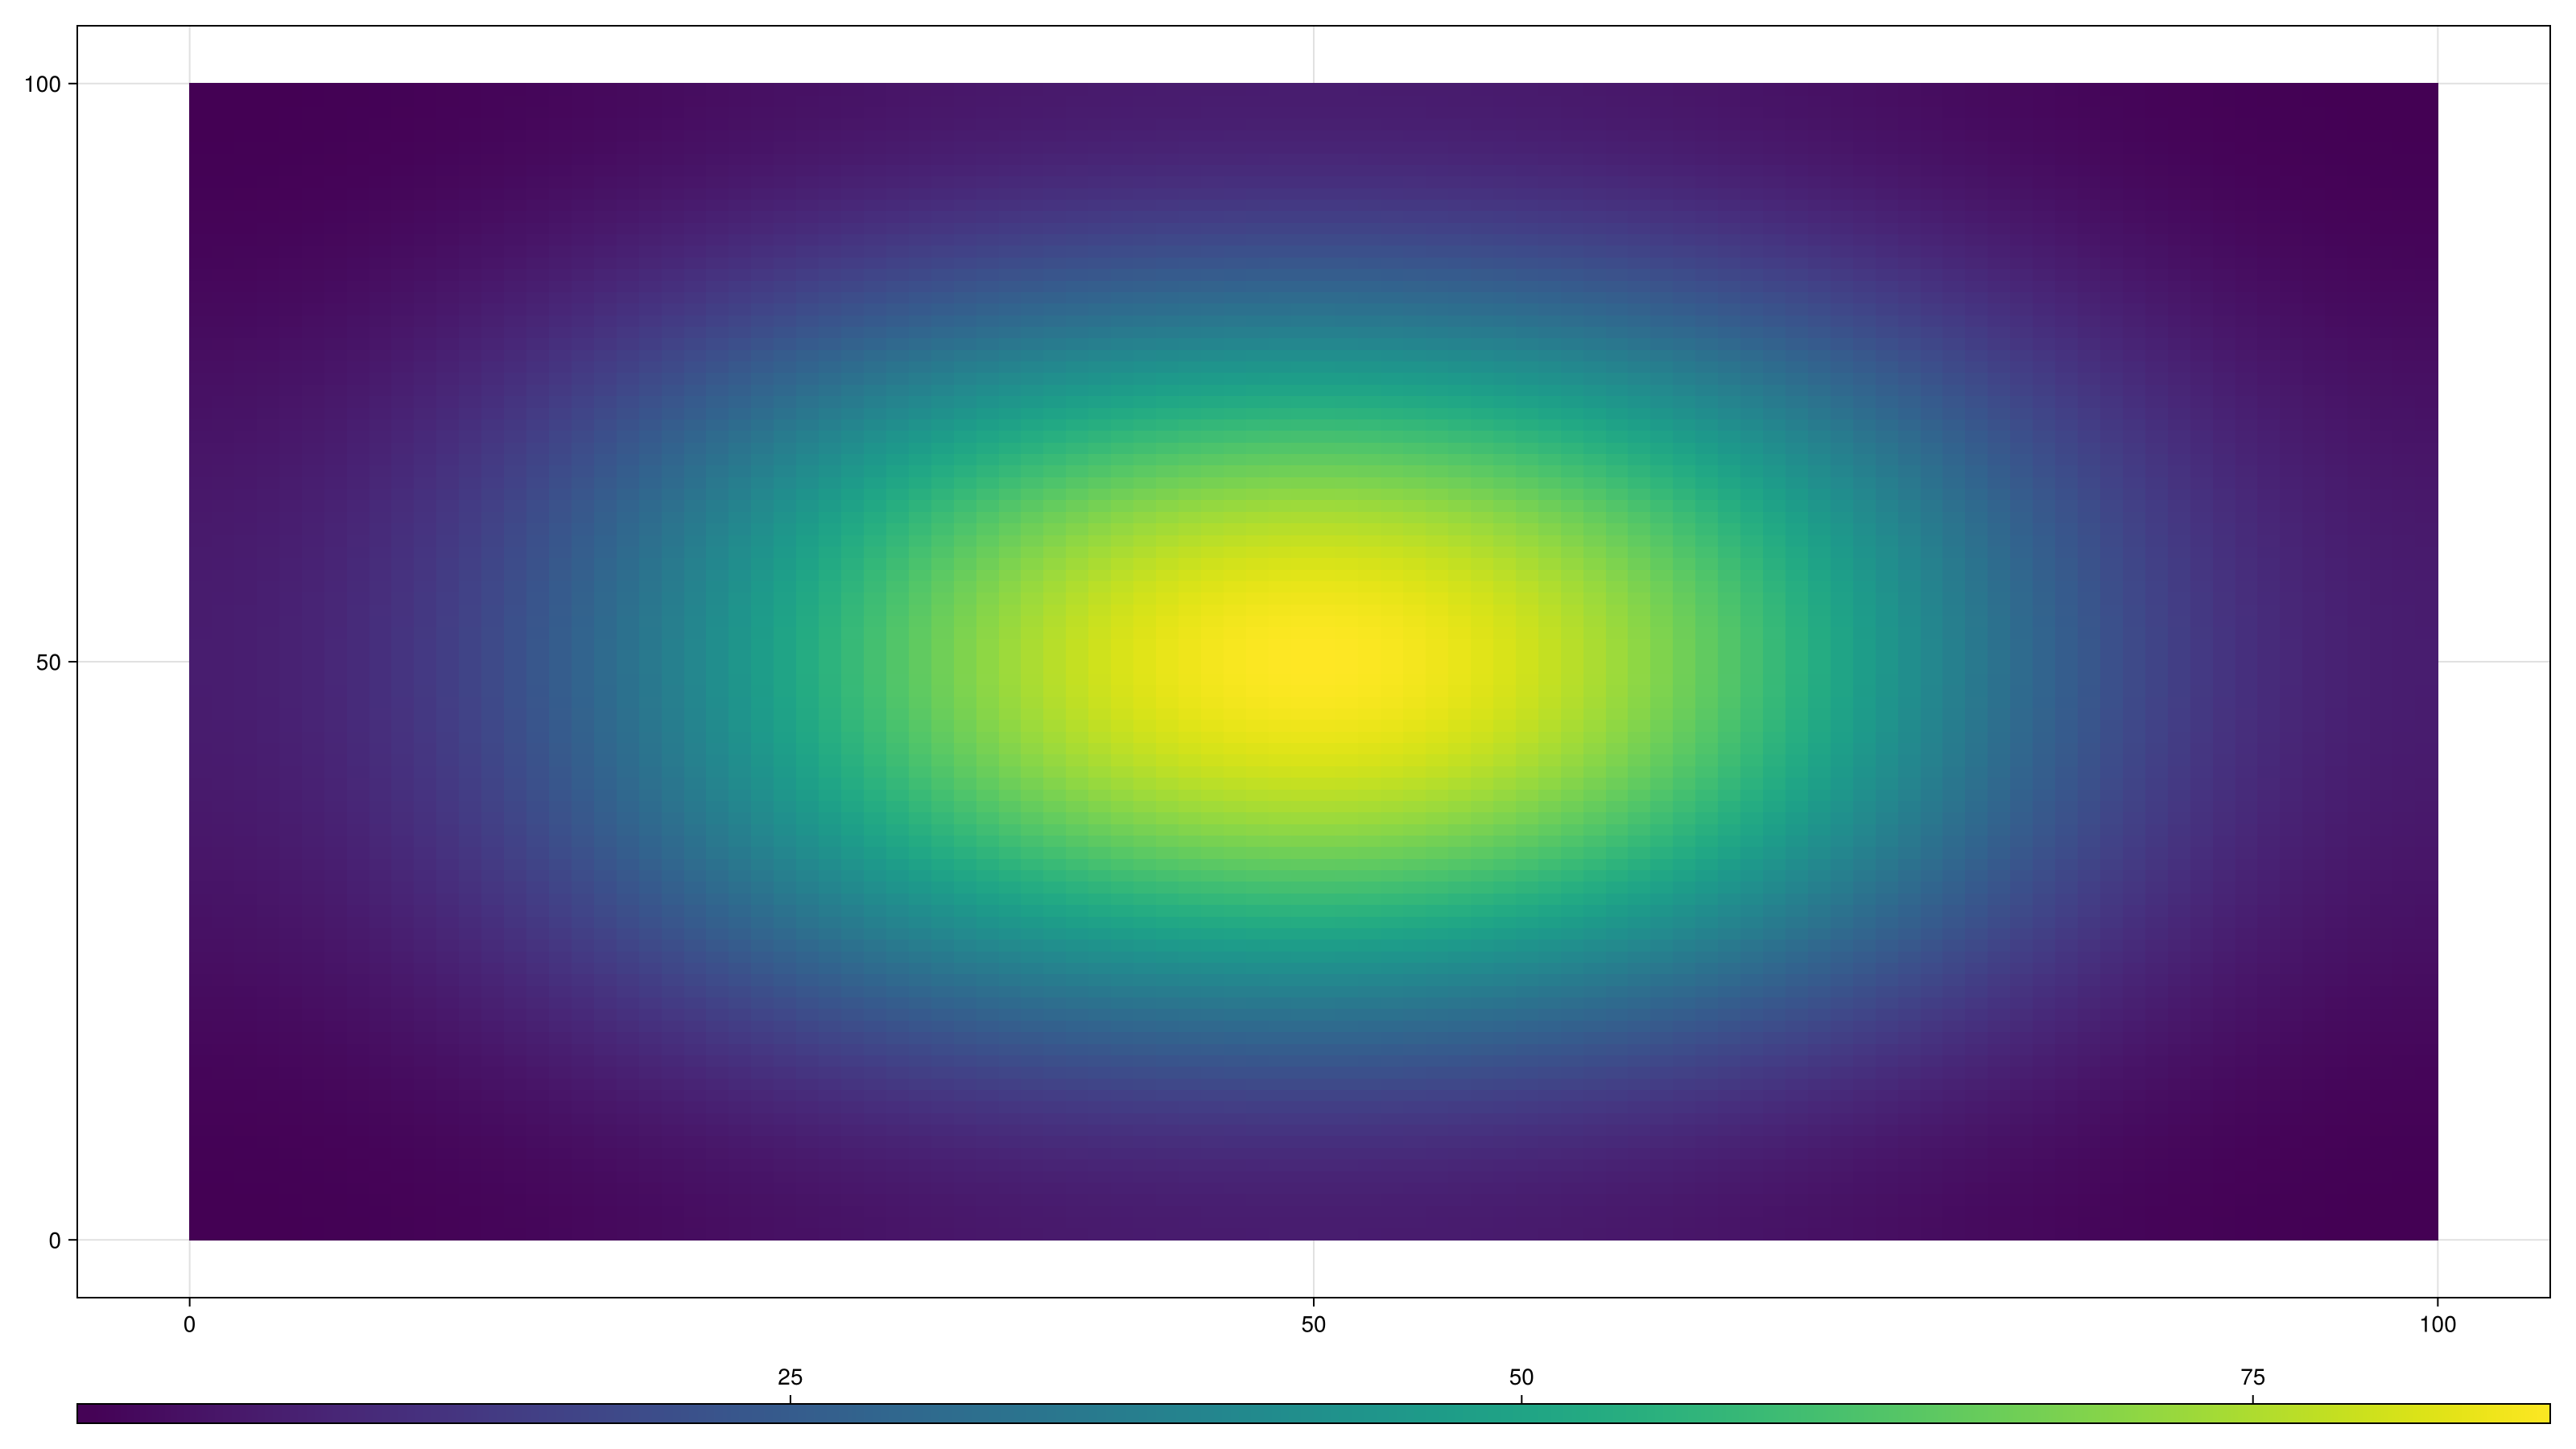2576x1449 pixels.
Task: Click the y-axis tick label 50
Action: tap(49, 663)
